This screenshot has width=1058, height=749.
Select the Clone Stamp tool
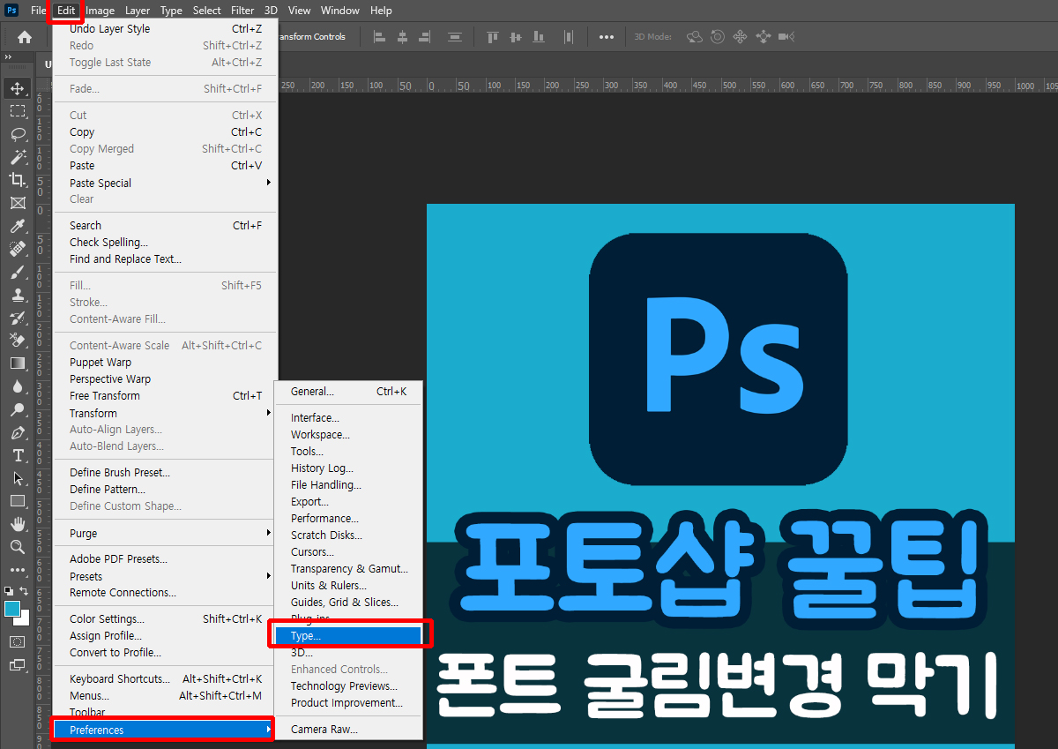point(17,295)
